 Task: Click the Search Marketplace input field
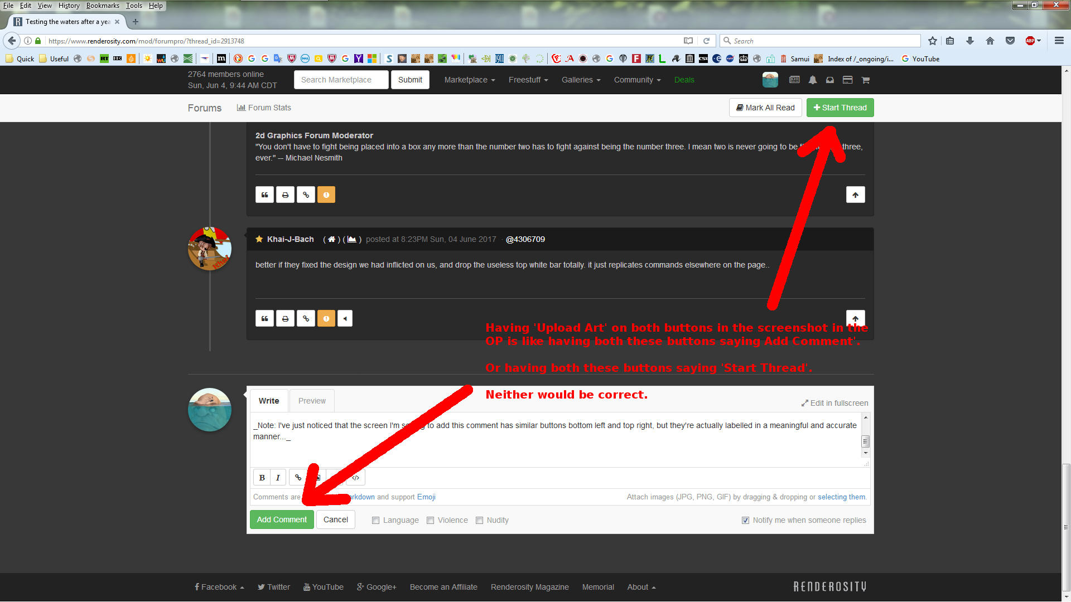tap(341, 80)
